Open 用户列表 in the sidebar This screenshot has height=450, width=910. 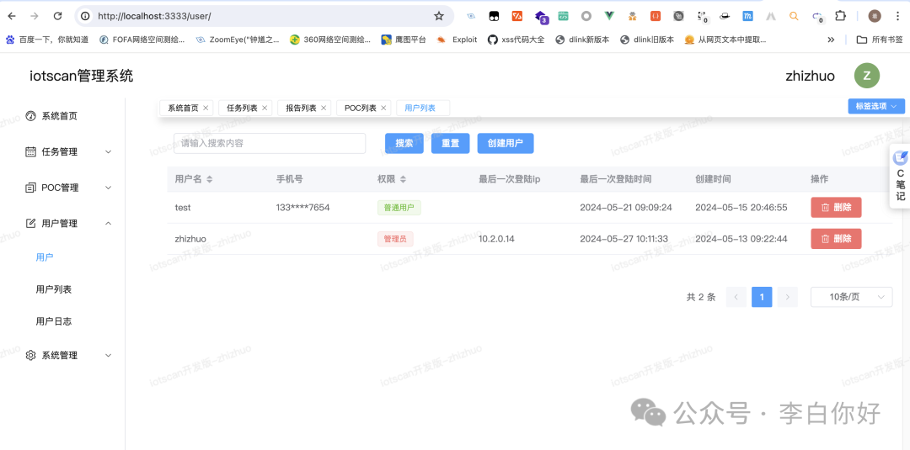pos(53,289)
